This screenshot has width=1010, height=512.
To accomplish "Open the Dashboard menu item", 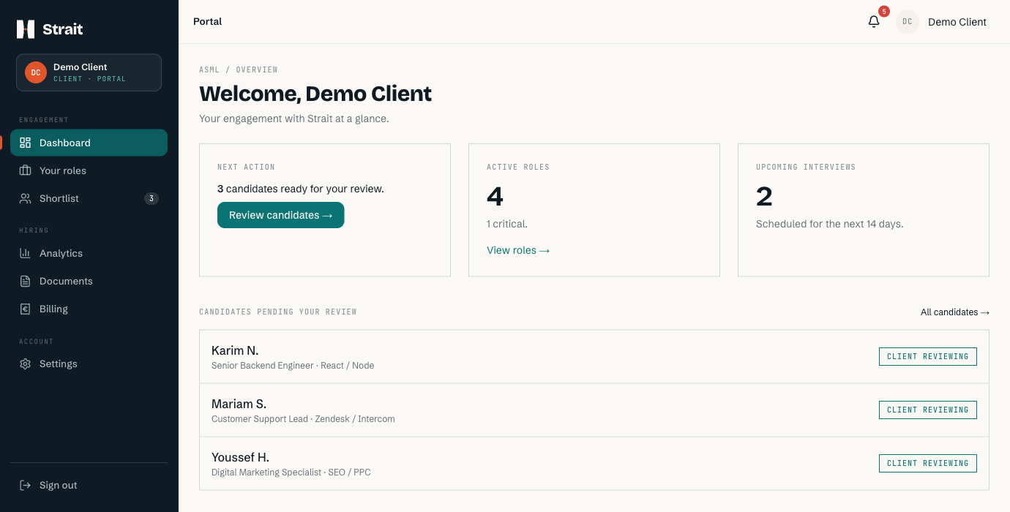I will coord(89,143).
